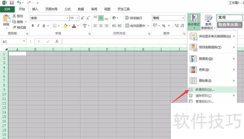
Task: Click the Save icon in quick access toolbar
Action: [x=12, y=3]
